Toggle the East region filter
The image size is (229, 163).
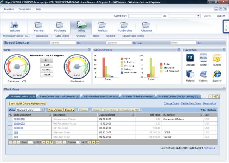pos(46,65)
